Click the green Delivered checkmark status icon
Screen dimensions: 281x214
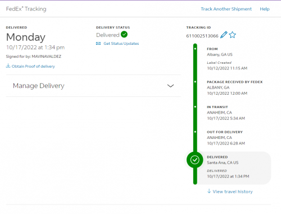[124, 34]
